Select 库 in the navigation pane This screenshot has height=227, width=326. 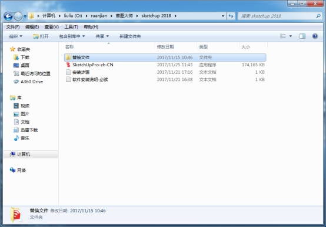point(15,97)
